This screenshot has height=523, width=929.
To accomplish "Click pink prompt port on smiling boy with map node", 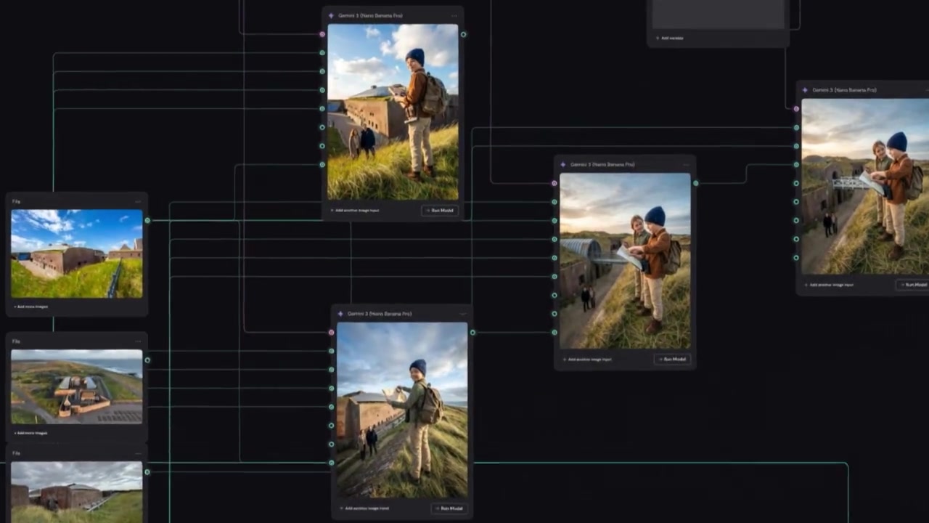I will click(x=331, y=333).
